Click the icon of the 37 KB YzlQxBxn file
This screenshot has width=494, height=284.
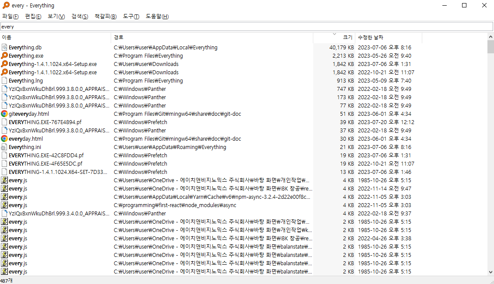tap(4, 131)
